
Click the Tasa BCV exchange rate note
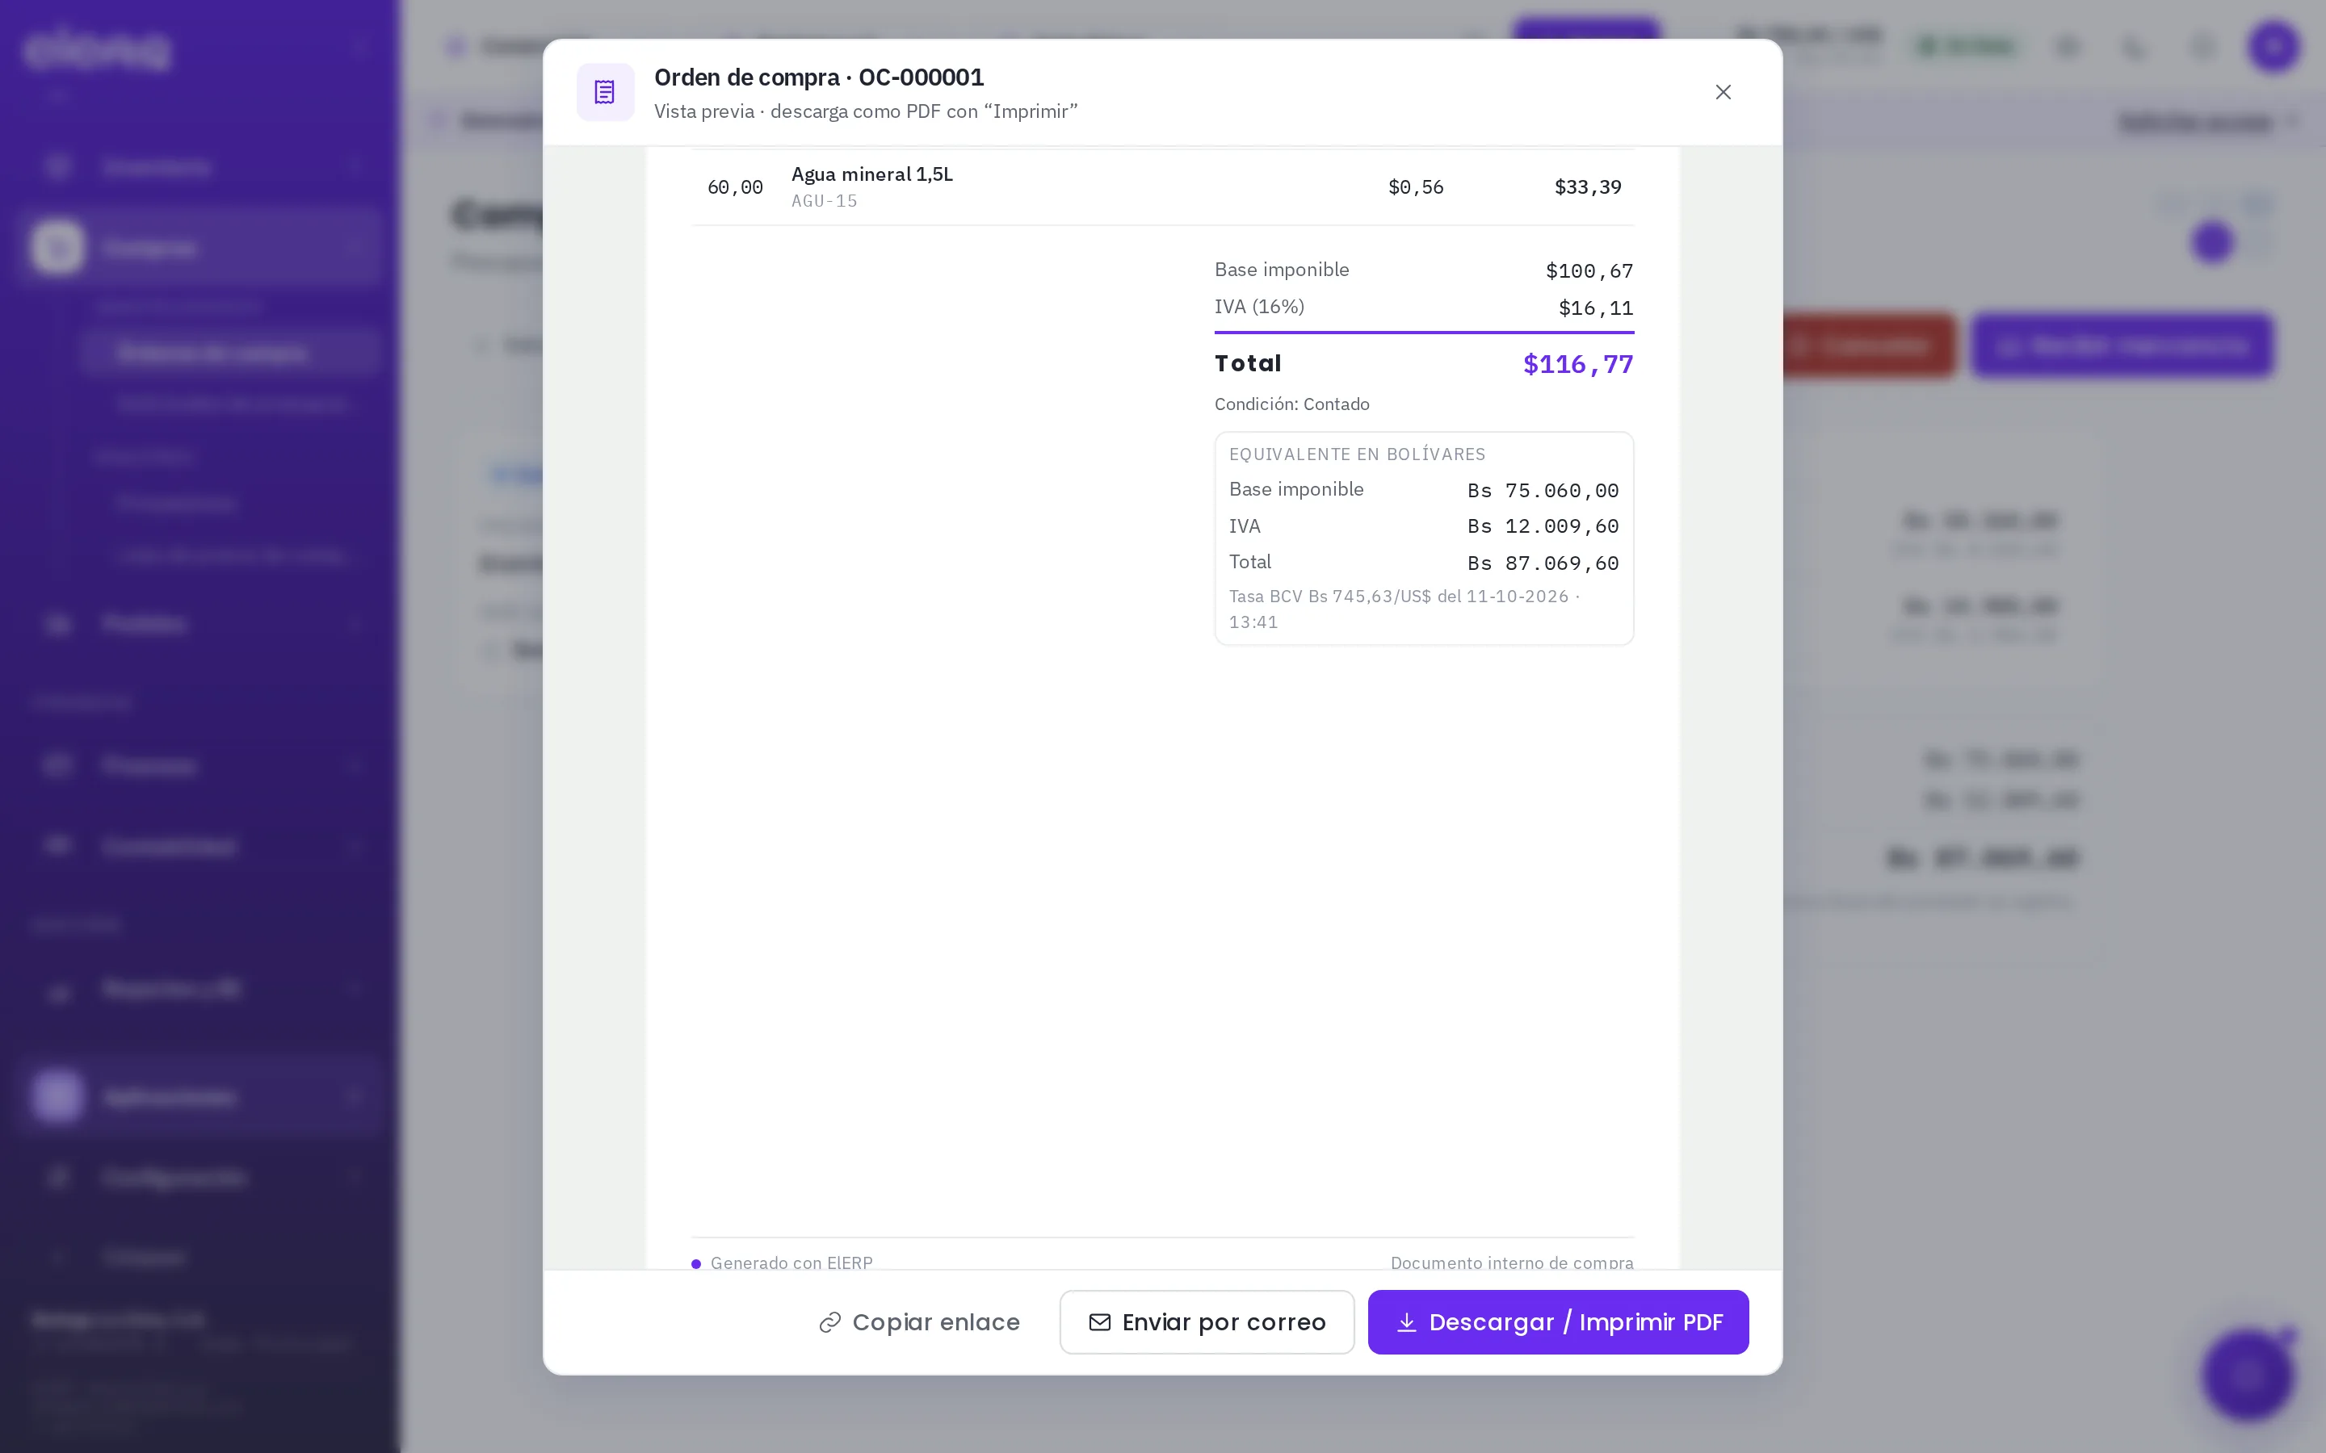tap(1404, 609)
